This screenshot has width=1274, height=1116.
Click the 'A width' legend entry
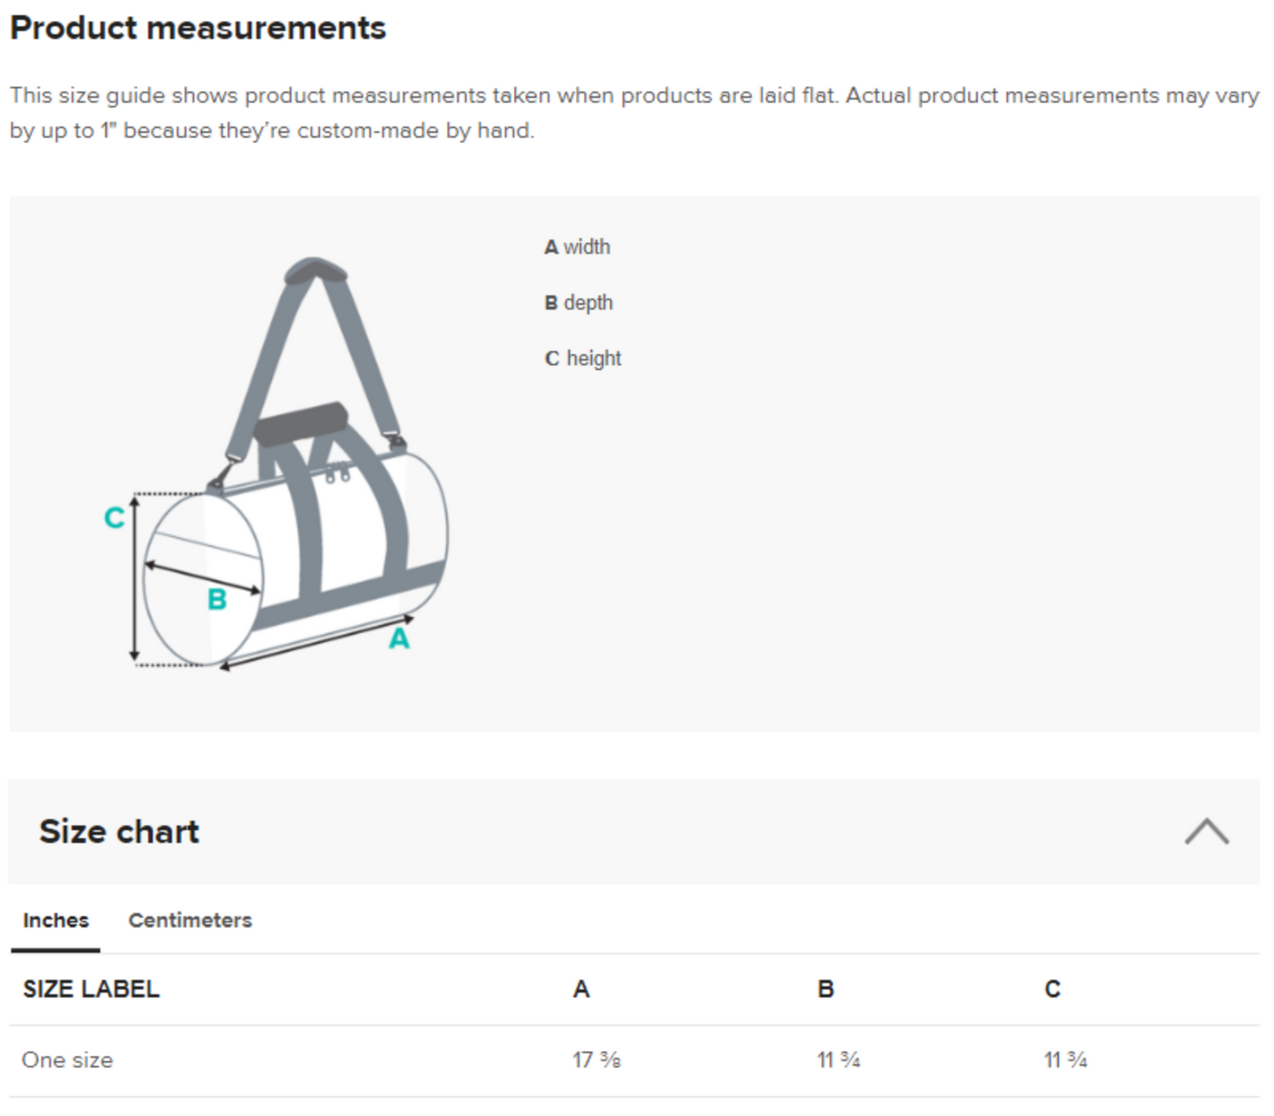point(577,247)
